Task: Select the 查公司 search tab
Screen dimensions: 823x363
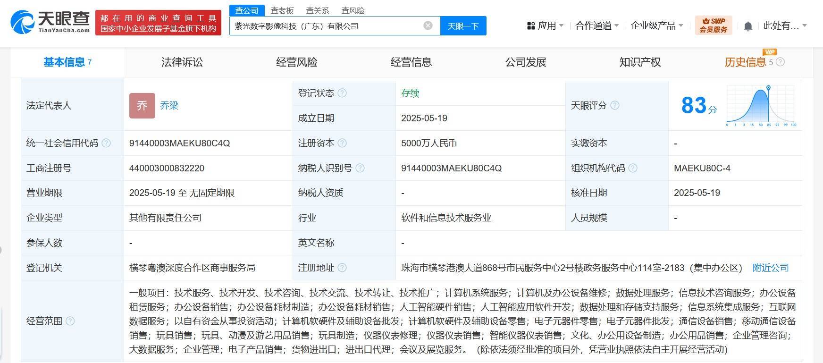Action: (x=247, y=10)
